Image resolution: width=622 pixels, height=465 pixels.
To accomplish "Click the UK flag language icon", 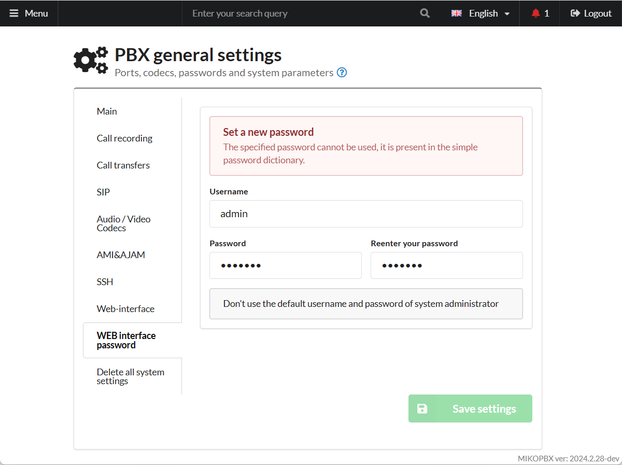I will point(456,13).
